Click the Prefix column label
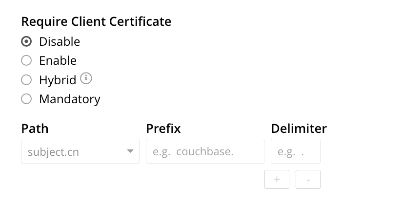Screen dimensions: 403x220 tap(163, 128)
